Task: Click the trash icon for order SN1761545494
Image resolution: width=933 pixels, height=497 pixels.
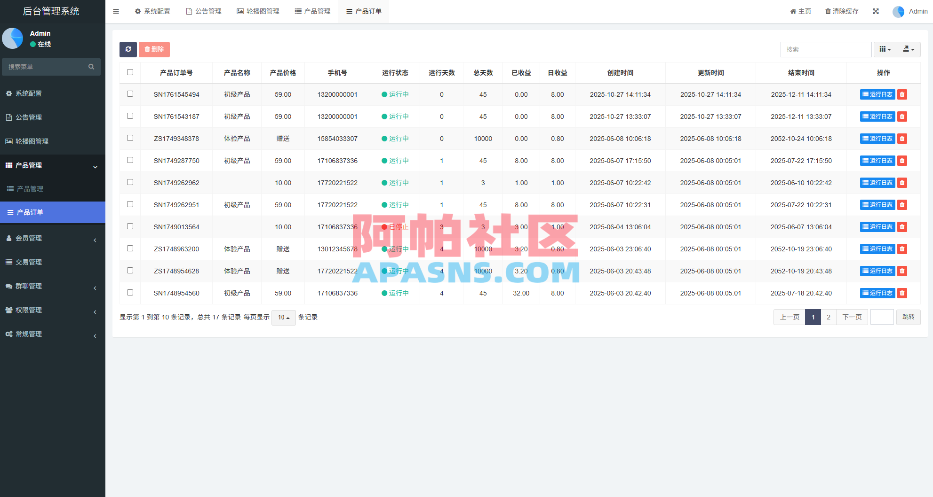Action: pyautogui.click(x=902, y=94)
